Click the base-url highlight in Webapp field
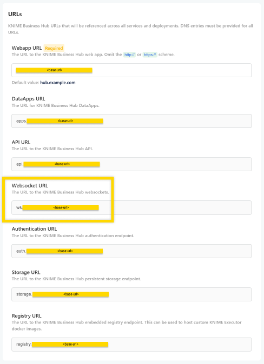Image resolution: width=264 pixels, height=364 pixels. [x=54, y=70]
